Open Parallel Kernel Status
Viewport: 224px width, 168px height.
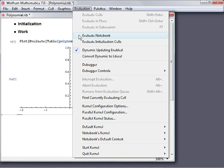coord(99,118)
